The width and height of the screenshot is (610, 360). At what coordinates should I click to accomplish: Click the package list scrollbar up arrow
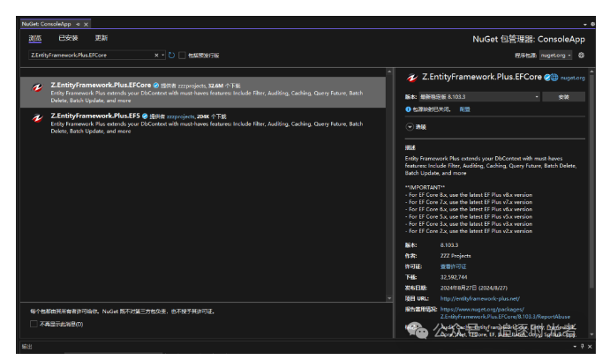(x=389, y=72)
